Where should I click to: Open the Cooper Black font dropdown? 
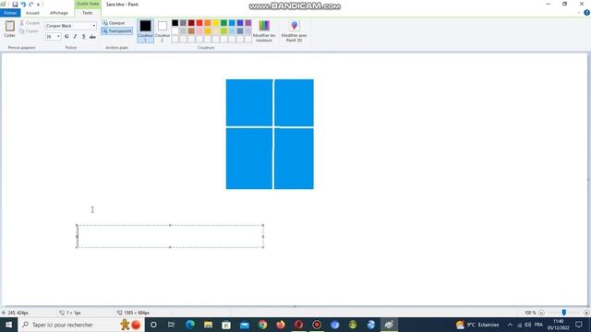pyautogui.click(x=94, y=26)
